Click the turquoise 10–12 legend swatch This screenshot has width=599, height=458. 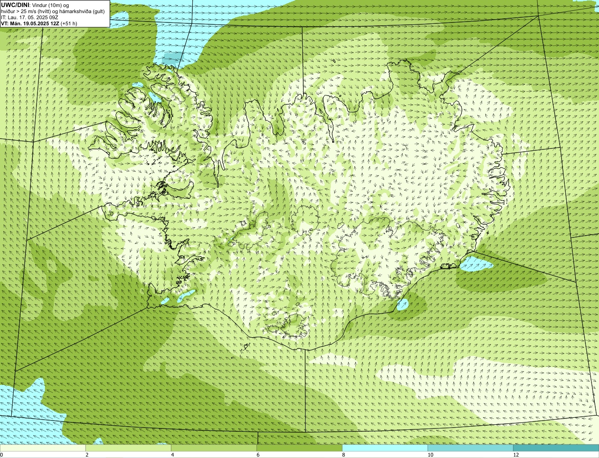point(471,448)
